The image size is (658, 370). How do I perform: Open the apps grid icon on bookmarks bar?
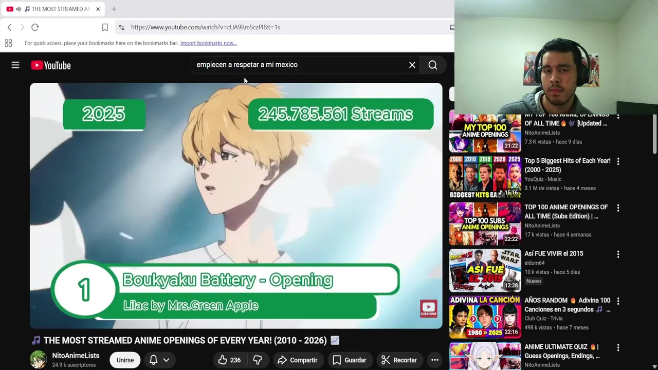point(8,43)
